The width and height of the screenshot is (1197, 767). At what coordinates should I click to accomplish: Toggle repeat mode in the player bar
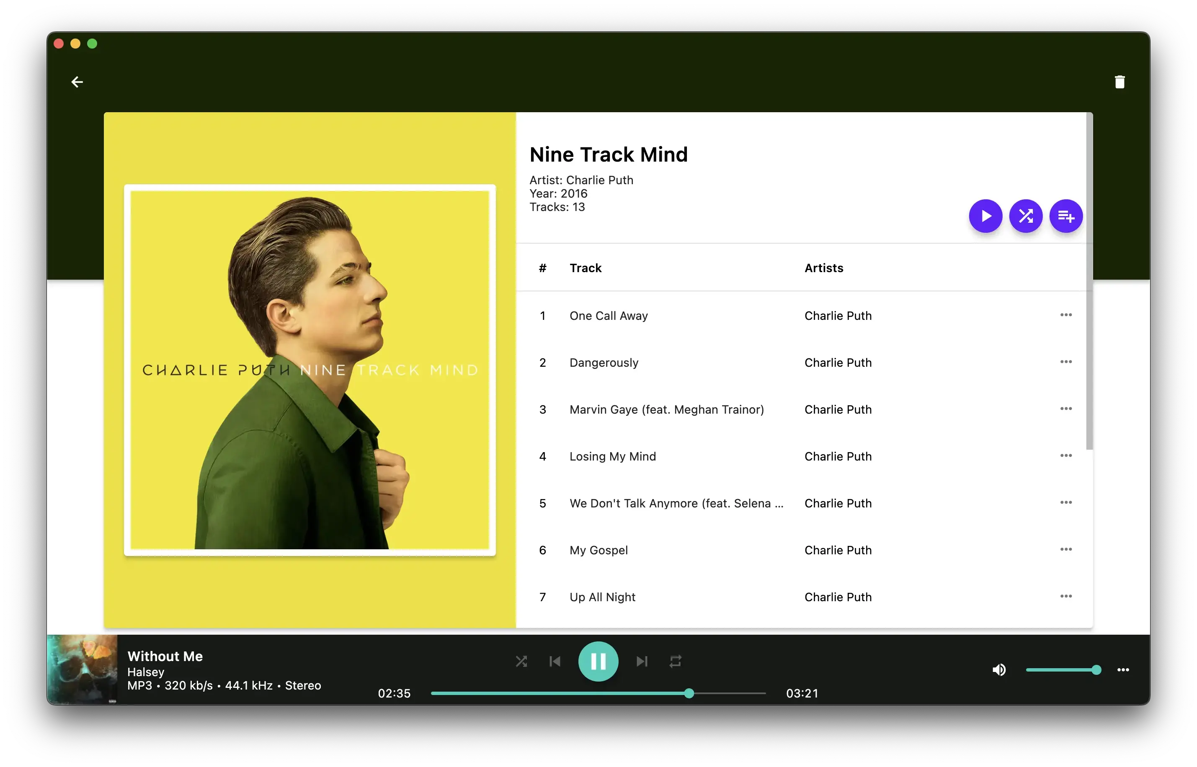pyautogui.click(x=675, y=661)
